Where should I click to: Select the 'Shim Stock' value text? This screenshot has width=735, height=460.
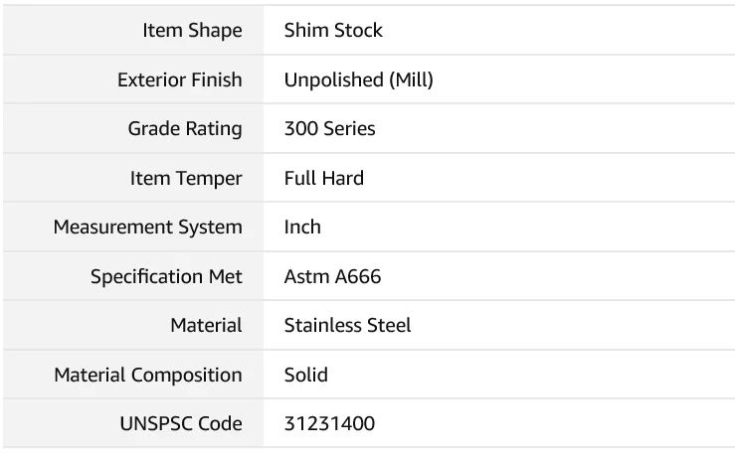[333, 31]
